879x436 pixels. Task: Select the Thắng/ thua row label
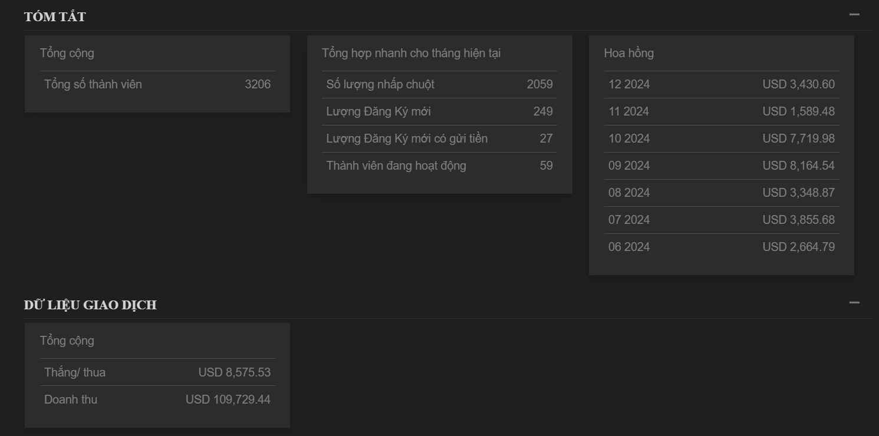pyautogui.click(x=75, y=372)
